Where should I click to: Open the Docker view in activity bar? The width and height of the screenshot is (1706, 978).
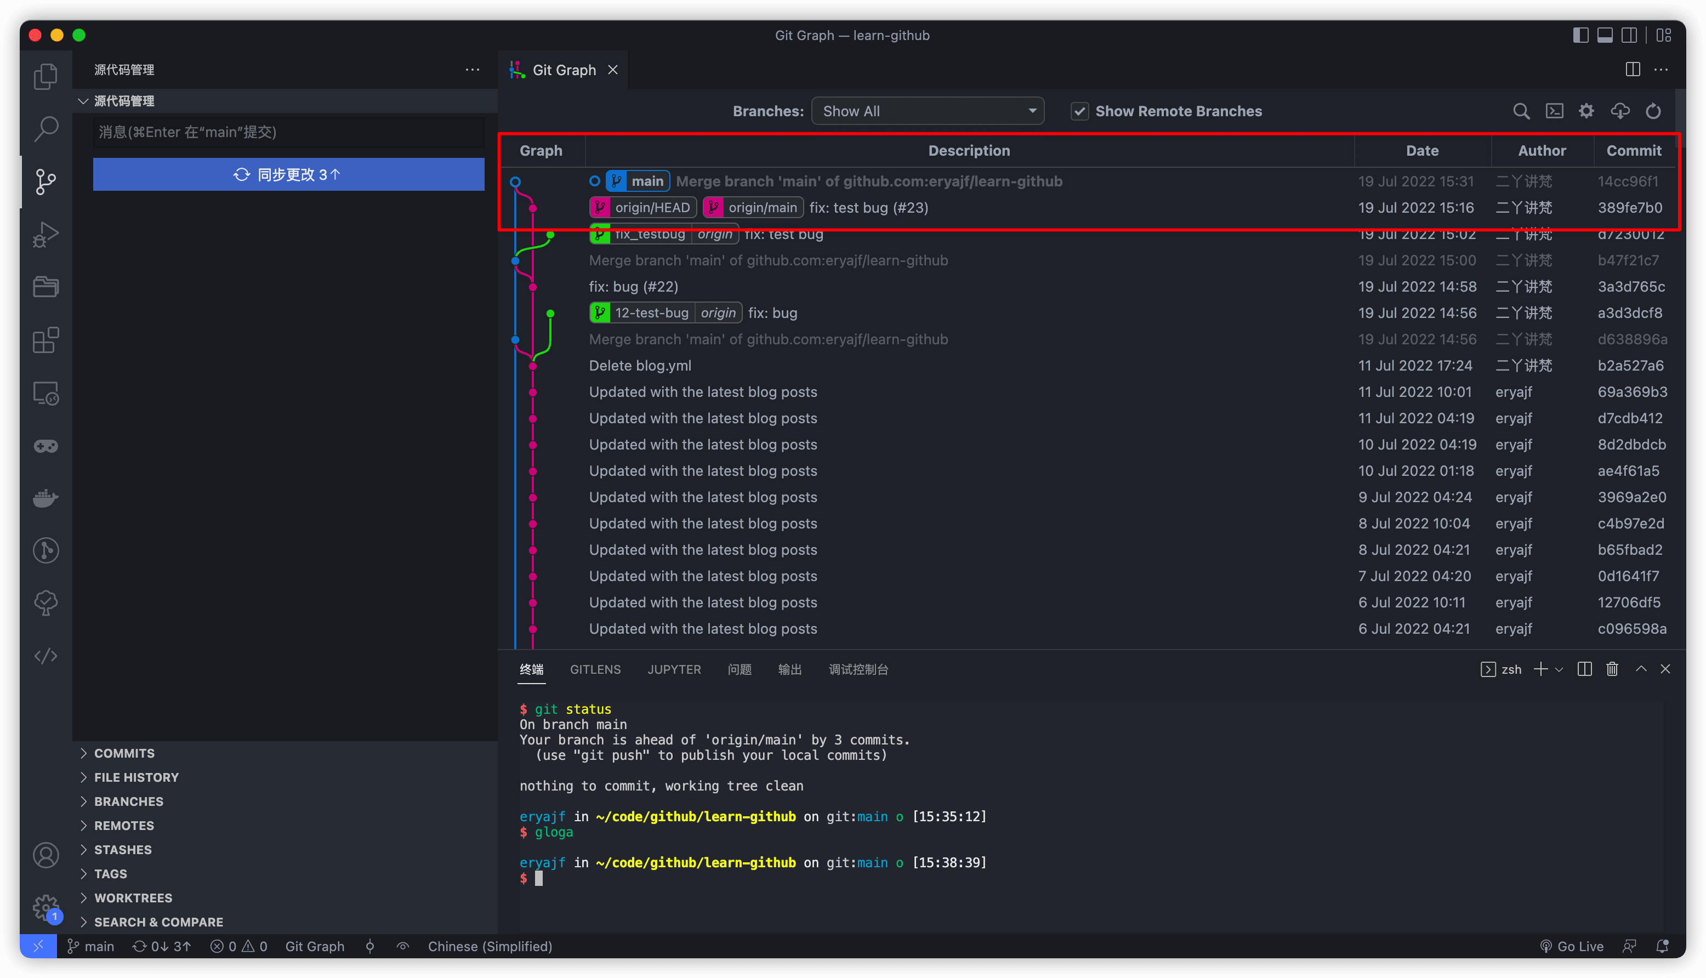[46, 498]
